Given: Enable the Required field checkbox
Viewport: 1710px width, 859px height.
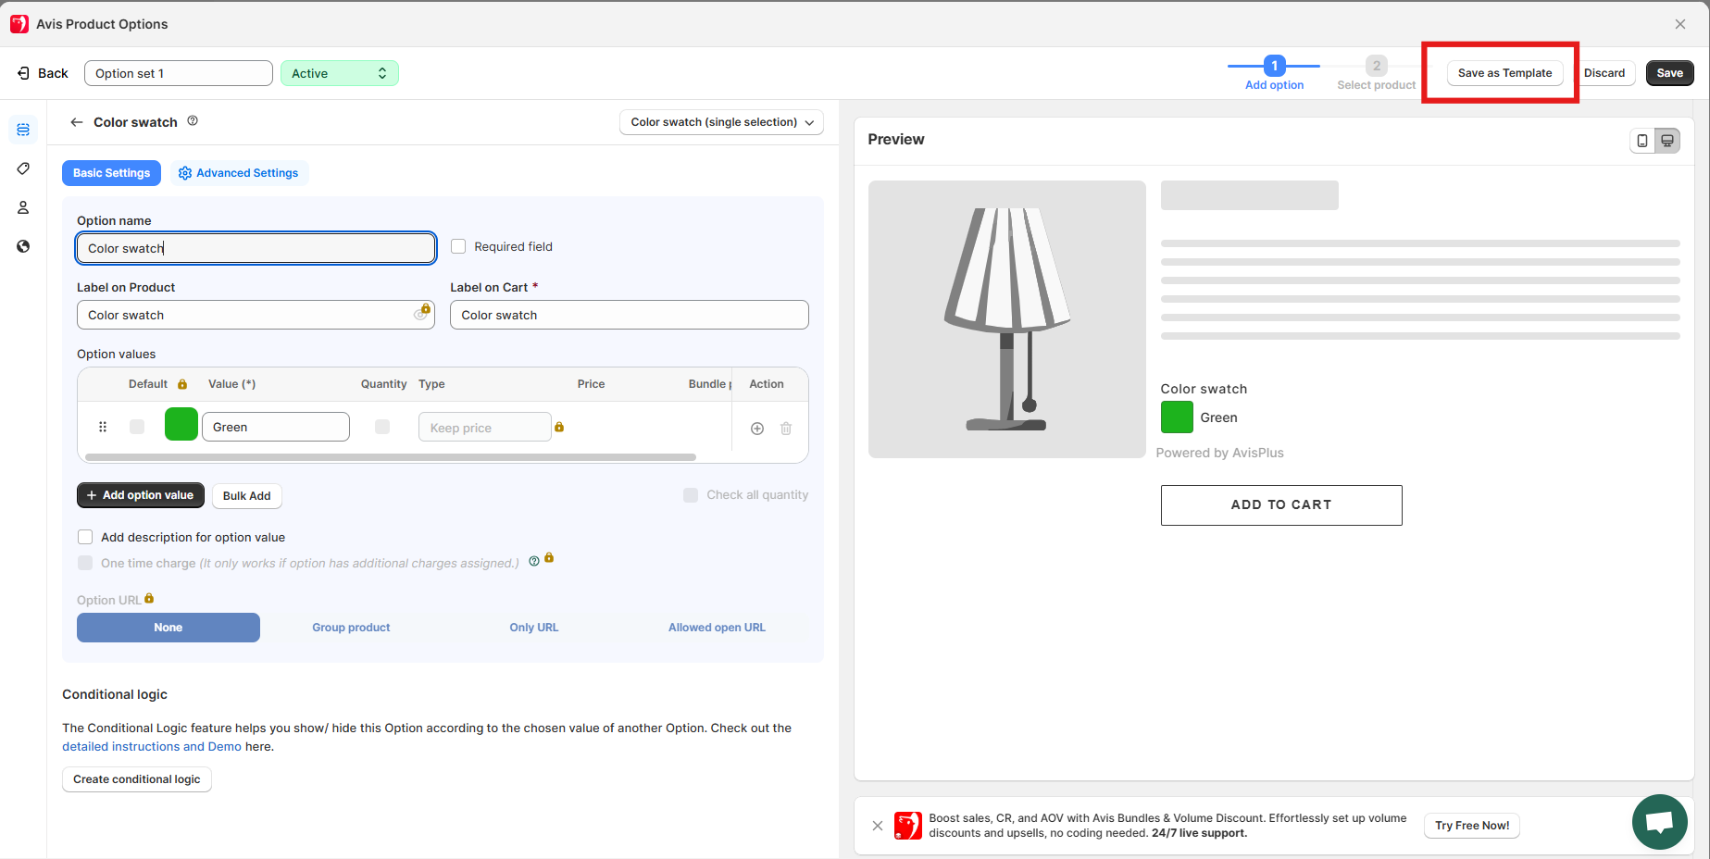Looking at the screenshot, I should coord(458,246).
